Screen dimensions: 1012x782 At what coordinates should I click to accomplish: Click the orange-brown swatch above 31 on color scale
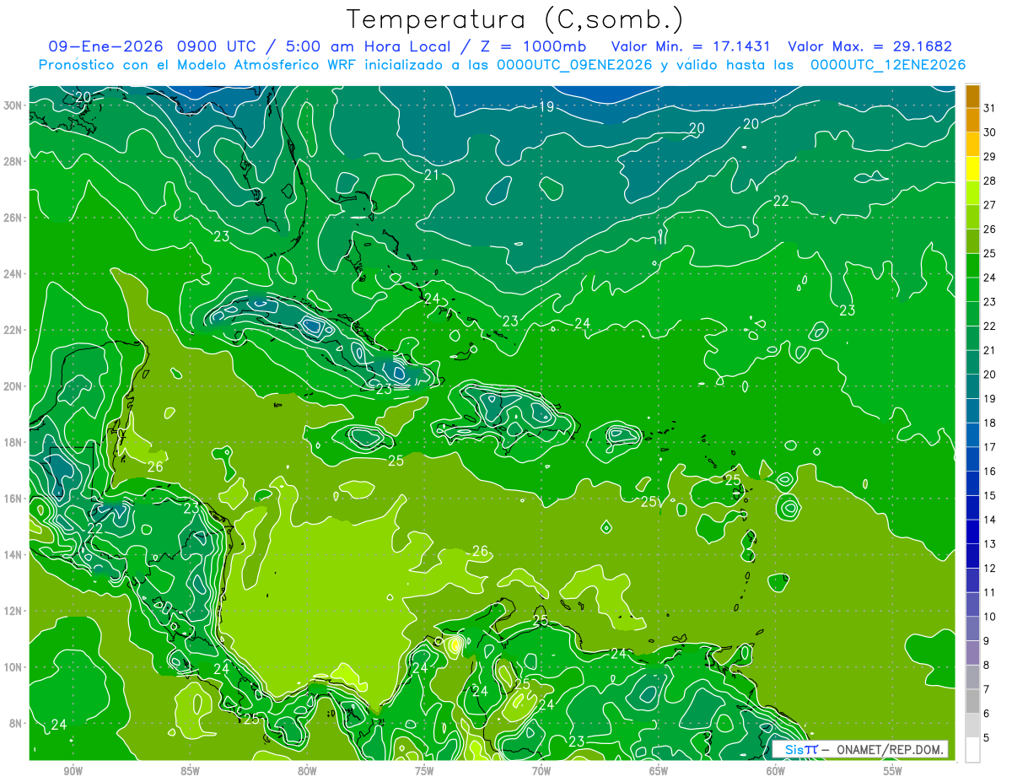click(x=972, y=96)
